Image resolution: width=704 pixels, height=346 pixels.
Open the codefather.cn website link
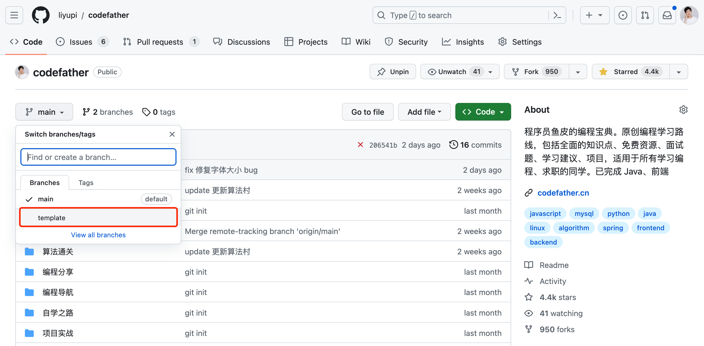point(563,193)
